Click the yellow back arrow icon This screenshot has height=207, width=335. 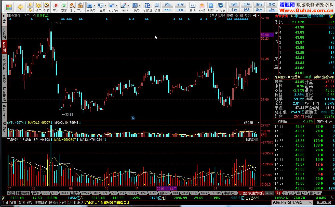pos(21,7)
